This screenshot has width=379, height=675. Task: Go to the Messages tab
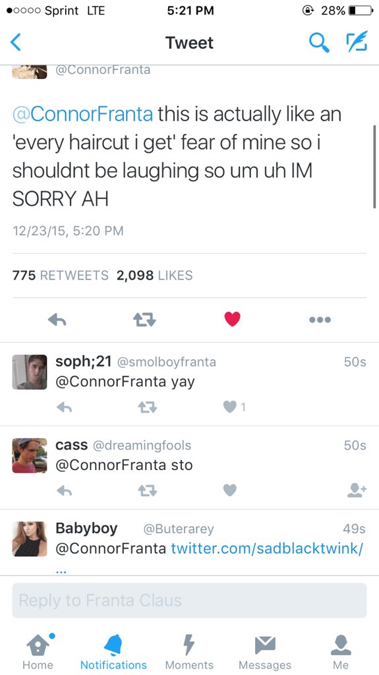265,652
